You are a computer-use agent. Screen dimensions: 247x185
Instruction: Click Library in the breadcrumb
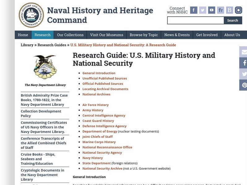tap(27, 45)
